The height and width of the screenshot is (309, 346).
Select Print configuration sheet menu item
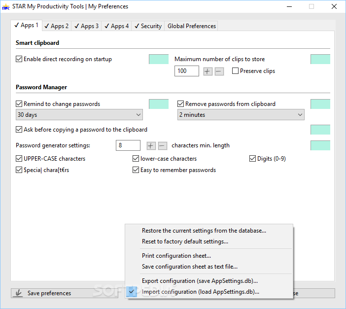click(209, 256)
